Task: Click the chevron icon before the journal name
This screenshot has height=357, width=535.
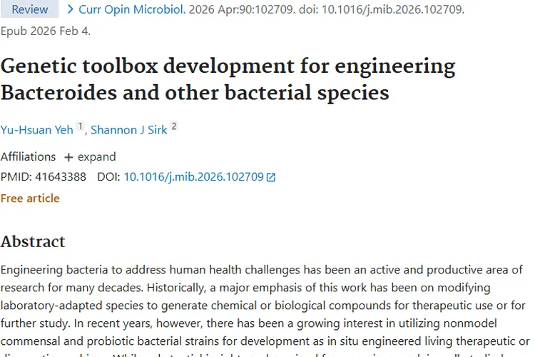Action: click(70, 9)
